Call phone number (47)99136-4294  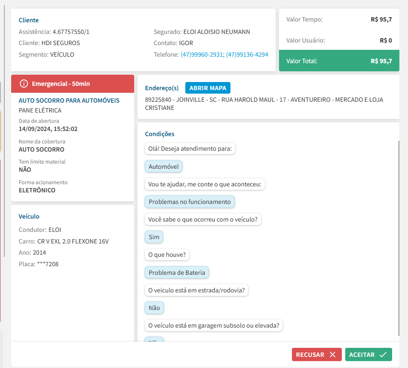coord(247,55)
